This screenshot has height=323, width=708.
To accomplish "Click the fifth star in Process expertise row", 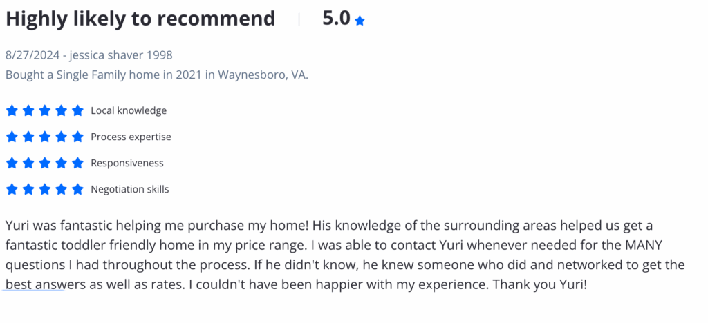I will click(77, 137).
